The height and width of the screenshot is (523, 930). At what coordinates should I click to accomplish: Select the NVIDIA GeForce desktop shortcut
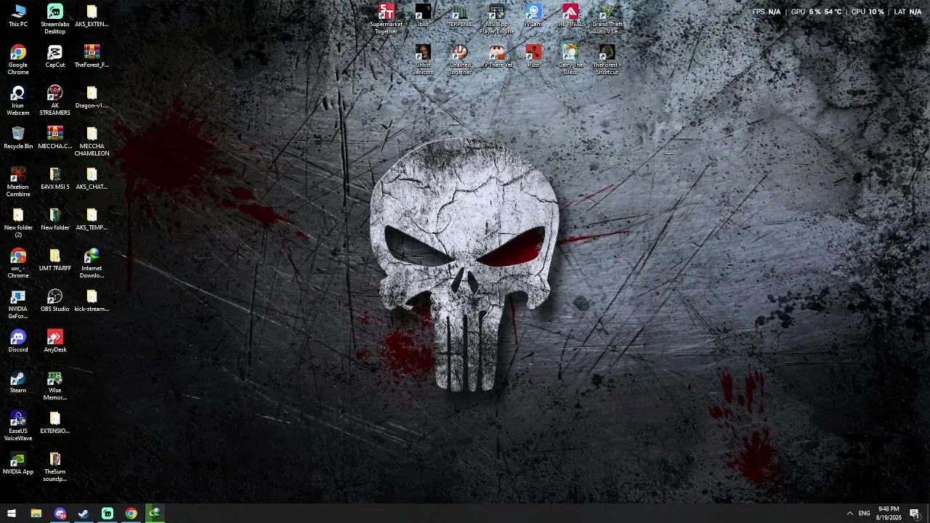pyautogui.click(x=18, y=304)
